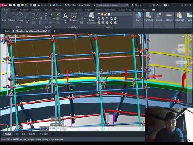Screen dimensions: 193x145
Task: Click the New drawing icon
Action: pos(10,5)
